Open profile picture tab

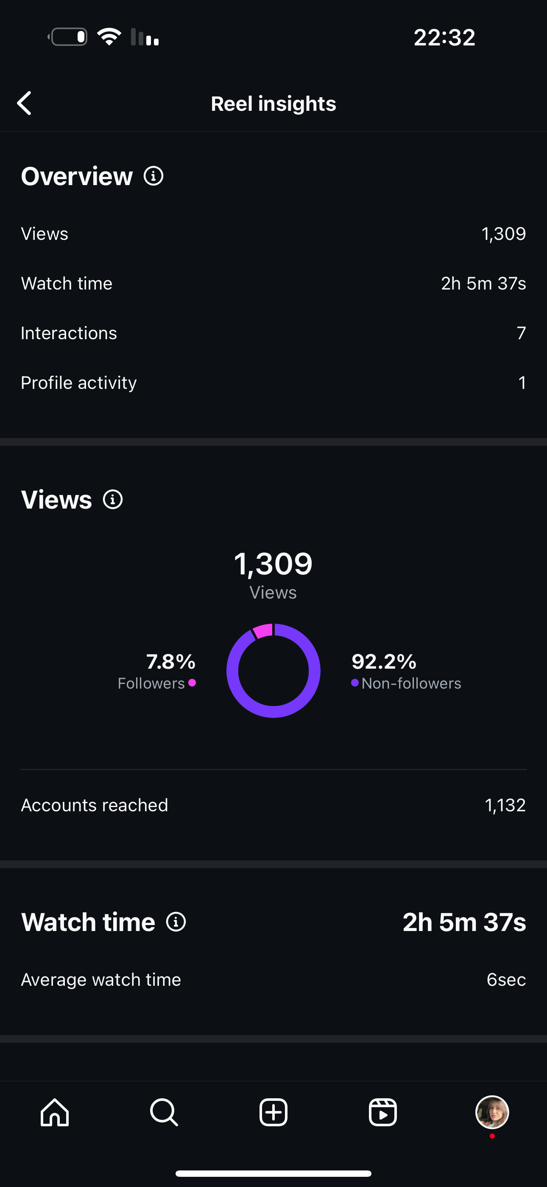click(x=492, y=1112)
